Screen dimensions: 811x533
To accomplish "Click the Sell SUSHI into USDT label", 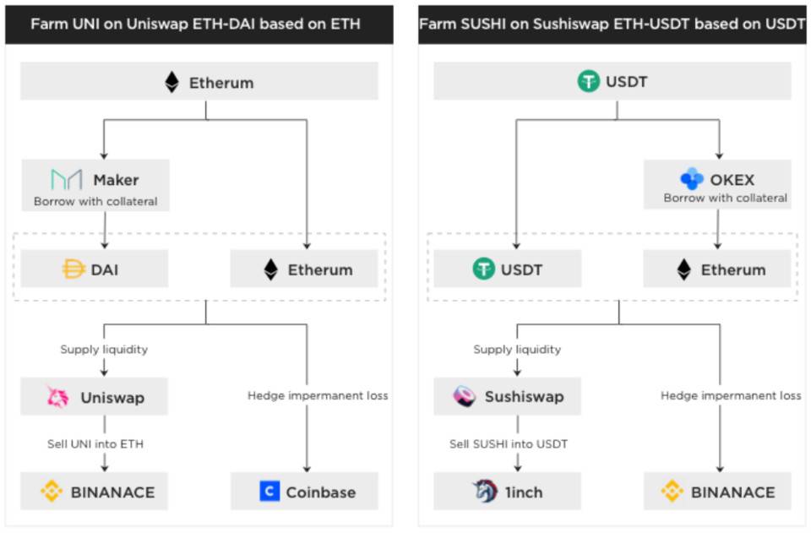I will pyautogui.click(x=509, y=443).
